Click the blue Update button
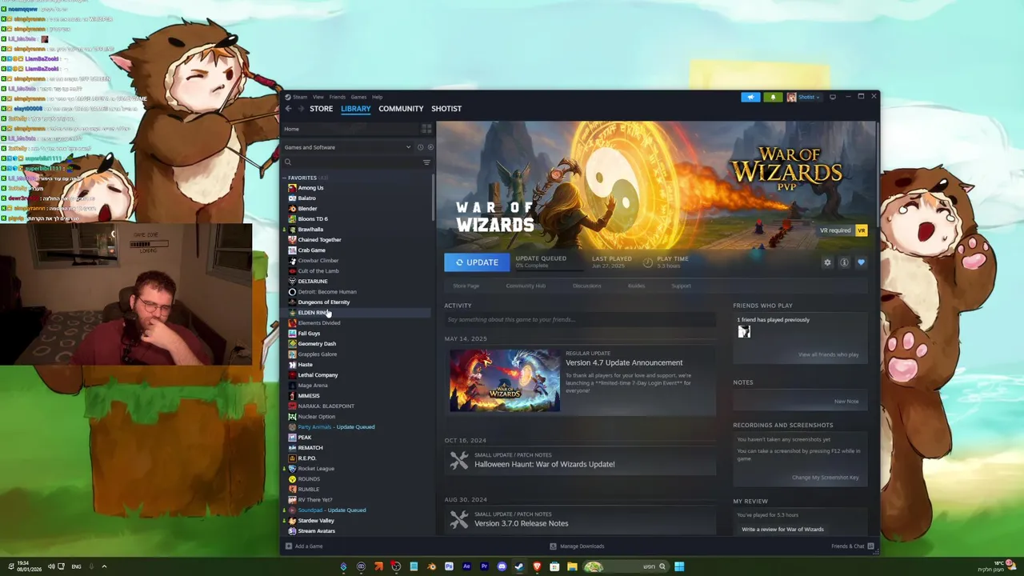The image size is (1024, 576). pyautogui.click(x=477, y=262)
